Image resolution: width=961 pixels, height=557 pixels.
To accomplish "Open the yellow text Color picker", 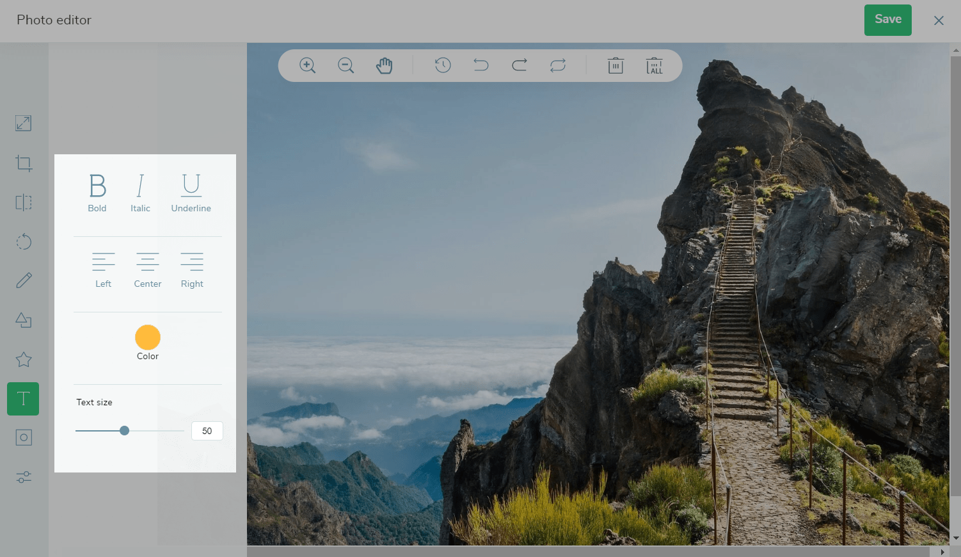I will click(x=148, y=337).
